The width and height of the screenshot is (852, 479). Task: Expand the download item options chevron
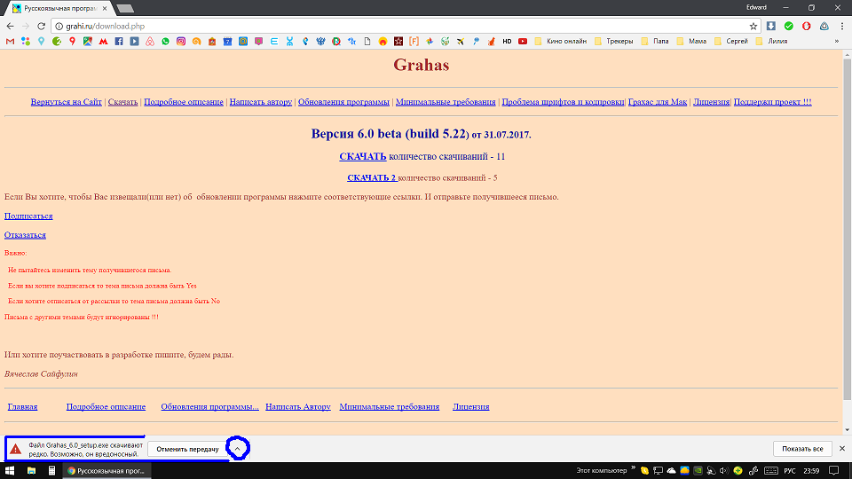click(238, 449)
